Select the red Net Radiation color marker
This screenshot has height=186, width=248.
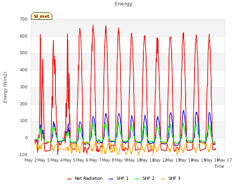[69, 179]
